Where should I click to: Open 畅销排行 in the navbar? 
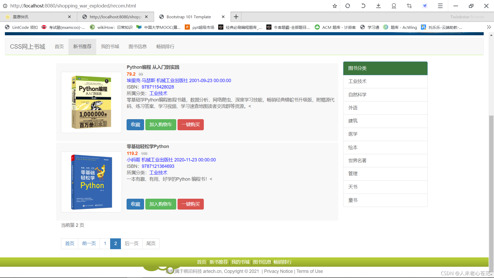click(x=165, y=47)
